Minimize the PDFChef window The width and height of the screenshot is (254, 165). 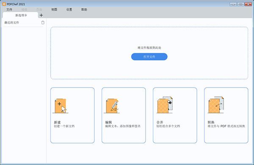[233, 4]
